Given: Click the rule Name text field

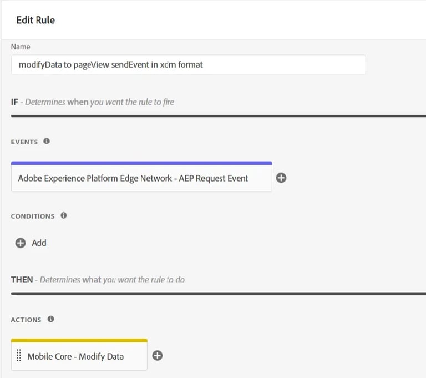Looking at the screenshot, I should (188, 64).
